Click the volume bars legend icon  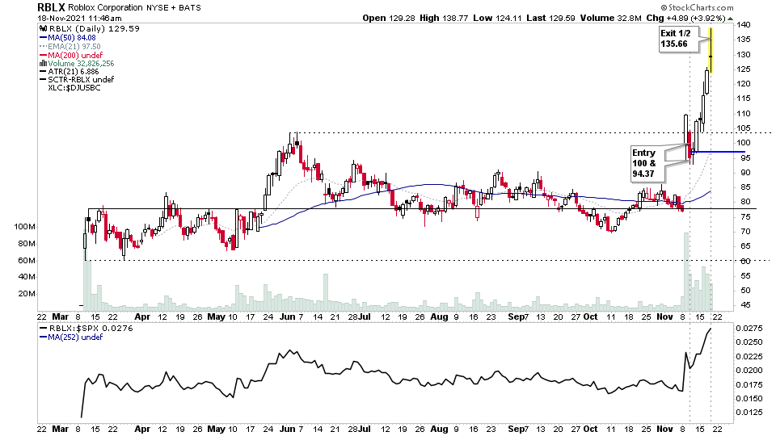click(x=43, y=63)
